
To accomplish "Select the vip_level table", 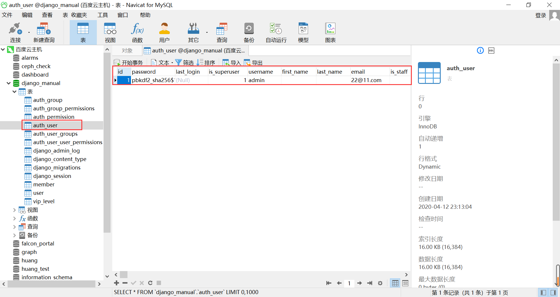I will point(44,201).
